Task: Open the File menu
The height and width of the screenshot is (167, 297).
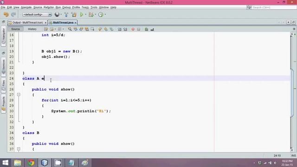Action: (x=3, y=7)
